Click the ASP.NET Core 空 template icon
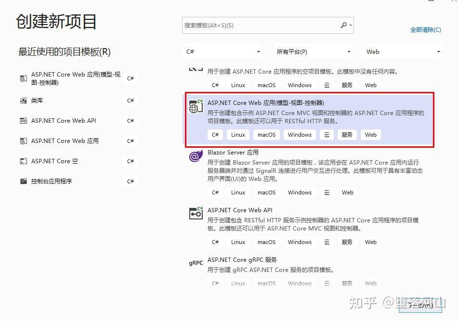The image size is (458, 321). [x=24, y=161]
